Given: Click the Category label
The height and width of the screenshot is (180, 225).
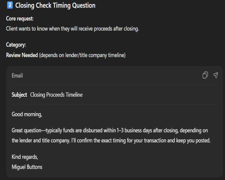Looking at the screenshot, I should tap(16, 45).
